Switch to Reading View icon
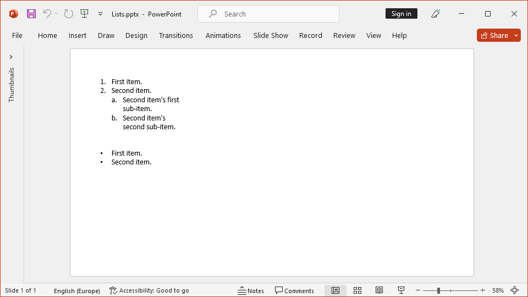 coord(379,290)
